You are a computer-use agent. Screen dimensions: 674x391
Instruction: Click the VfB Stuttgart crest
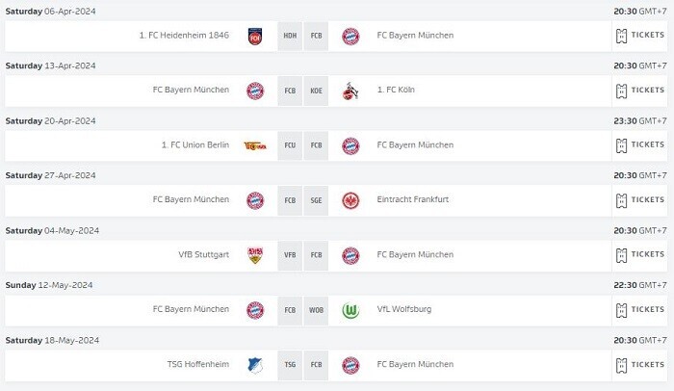(255, 255)
